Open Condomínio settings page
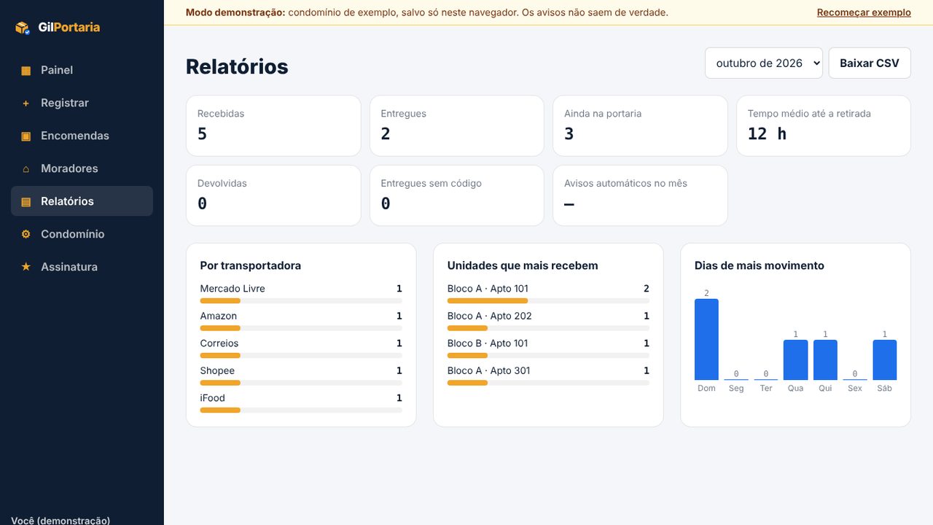 (x=82, y=234)
